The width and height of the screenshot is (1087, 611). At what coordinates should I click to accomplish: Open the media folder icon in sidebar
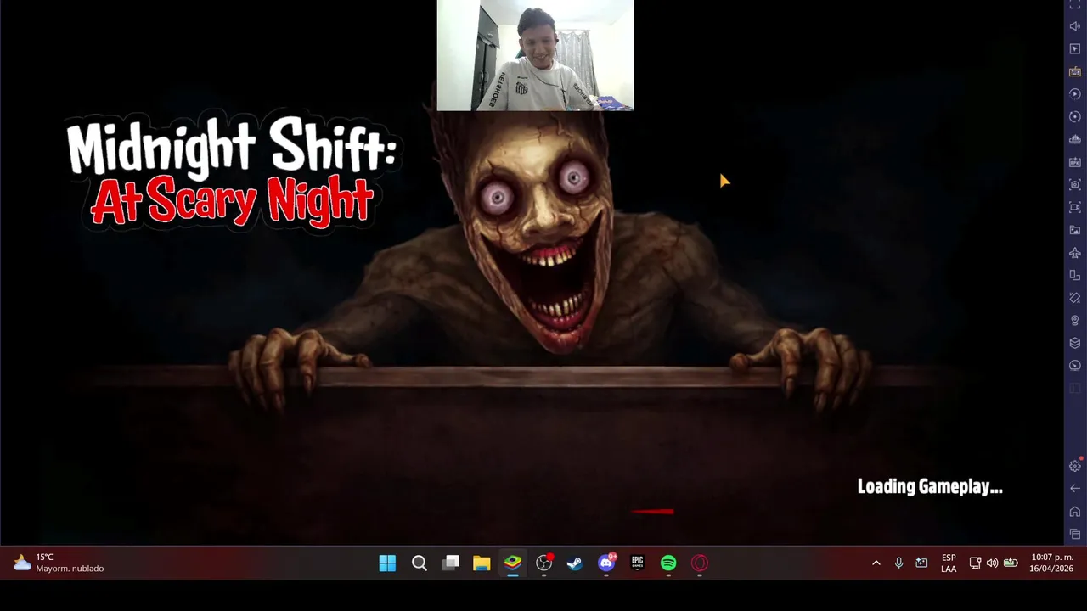(1074, 230)
